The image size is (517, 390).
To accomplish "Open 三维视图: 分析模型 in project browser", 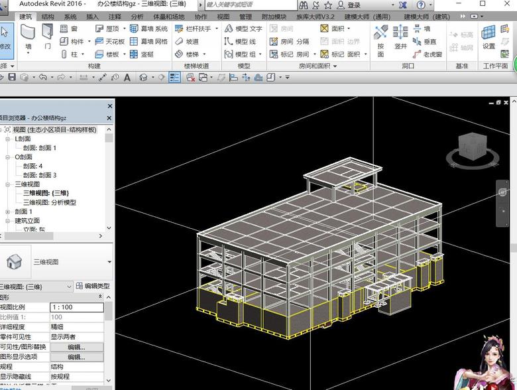I will (x=50, y=202).
